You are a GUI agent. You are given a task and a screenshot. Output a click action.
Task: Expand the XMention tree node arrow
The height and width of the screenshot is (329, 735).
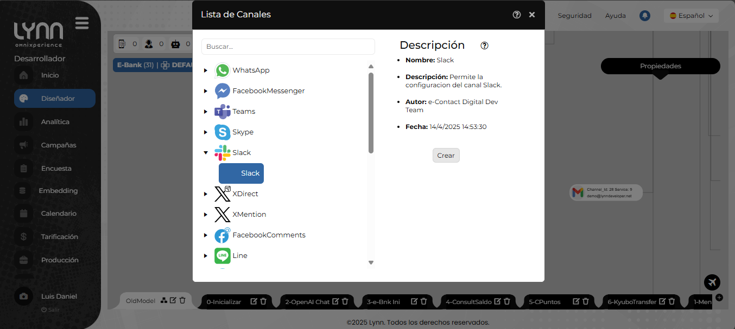(206, 215)
